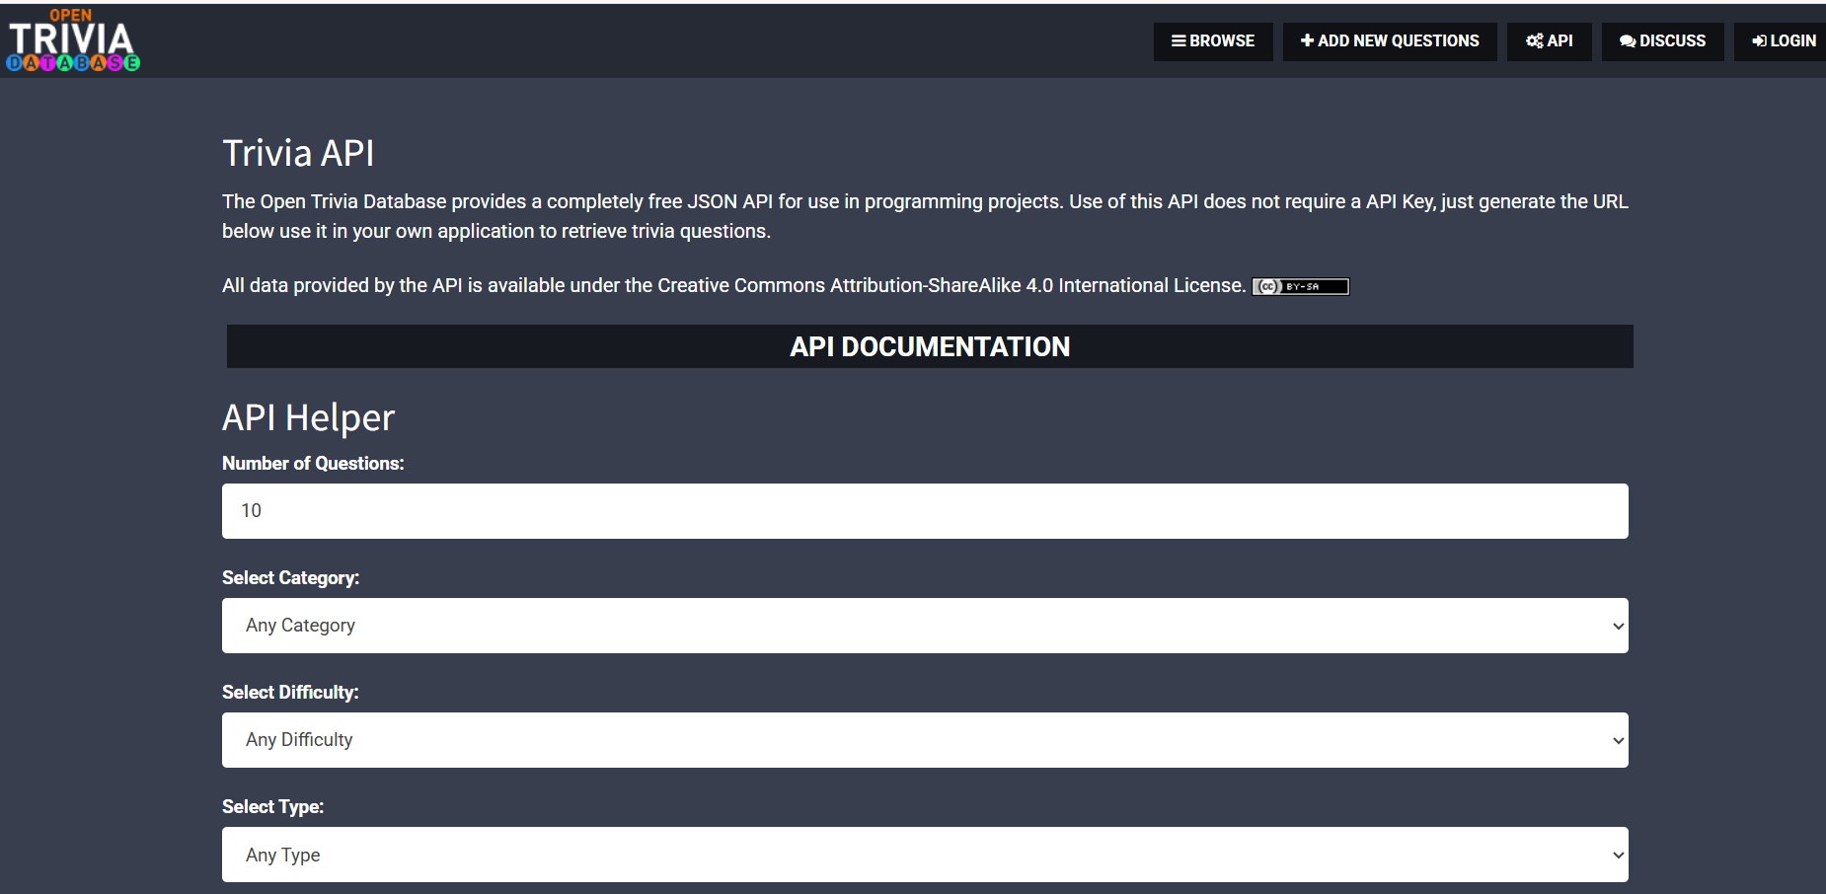Focus the Number of Questions field
Screen dimensions: 1826x894
[925, 511]
